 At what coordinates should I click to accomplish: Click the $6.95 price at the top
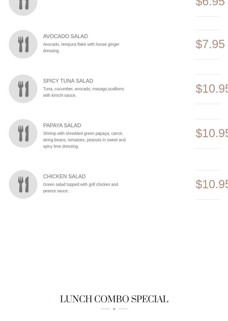point(210,4)
